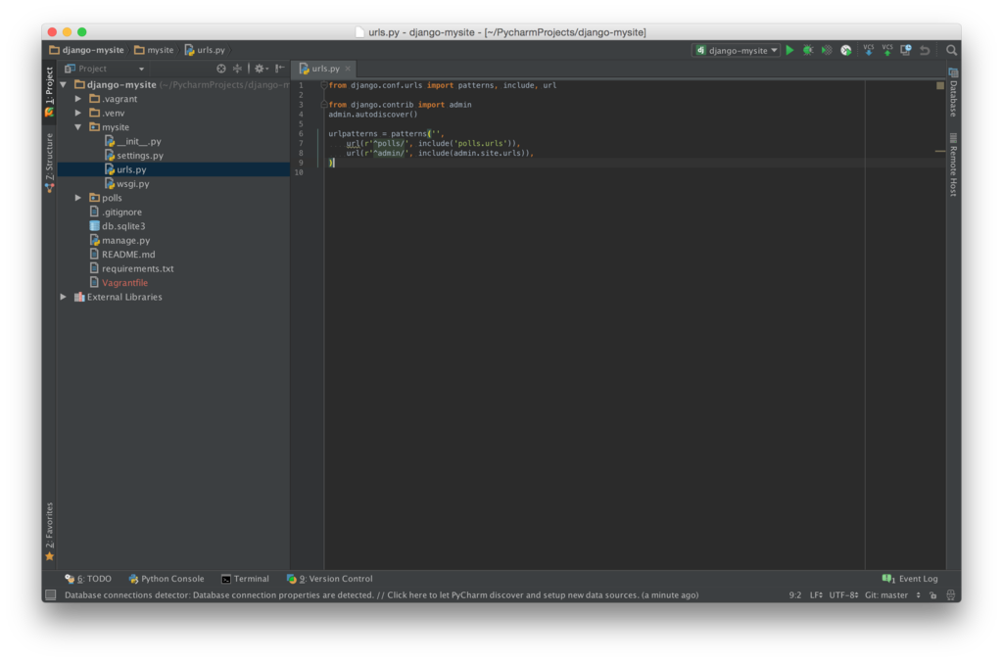Open the Z: Structure side tab
1003x662 pixels.
49,163
